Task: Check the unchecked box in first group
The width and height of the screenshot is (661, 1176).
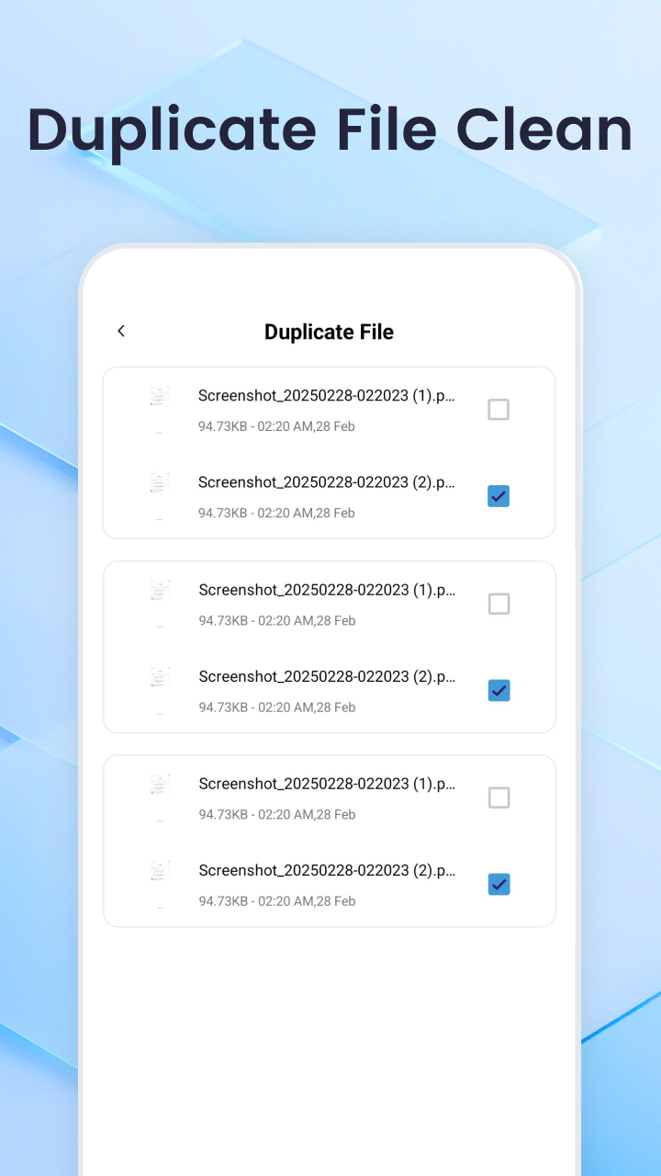Action: [x=498, y=410]
